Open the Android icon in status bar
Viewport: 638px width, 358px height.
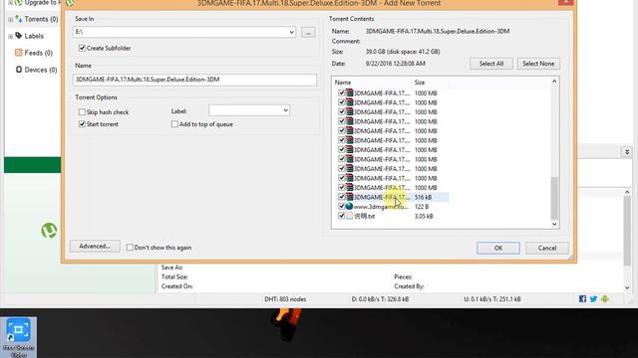[x=605, y=299]
